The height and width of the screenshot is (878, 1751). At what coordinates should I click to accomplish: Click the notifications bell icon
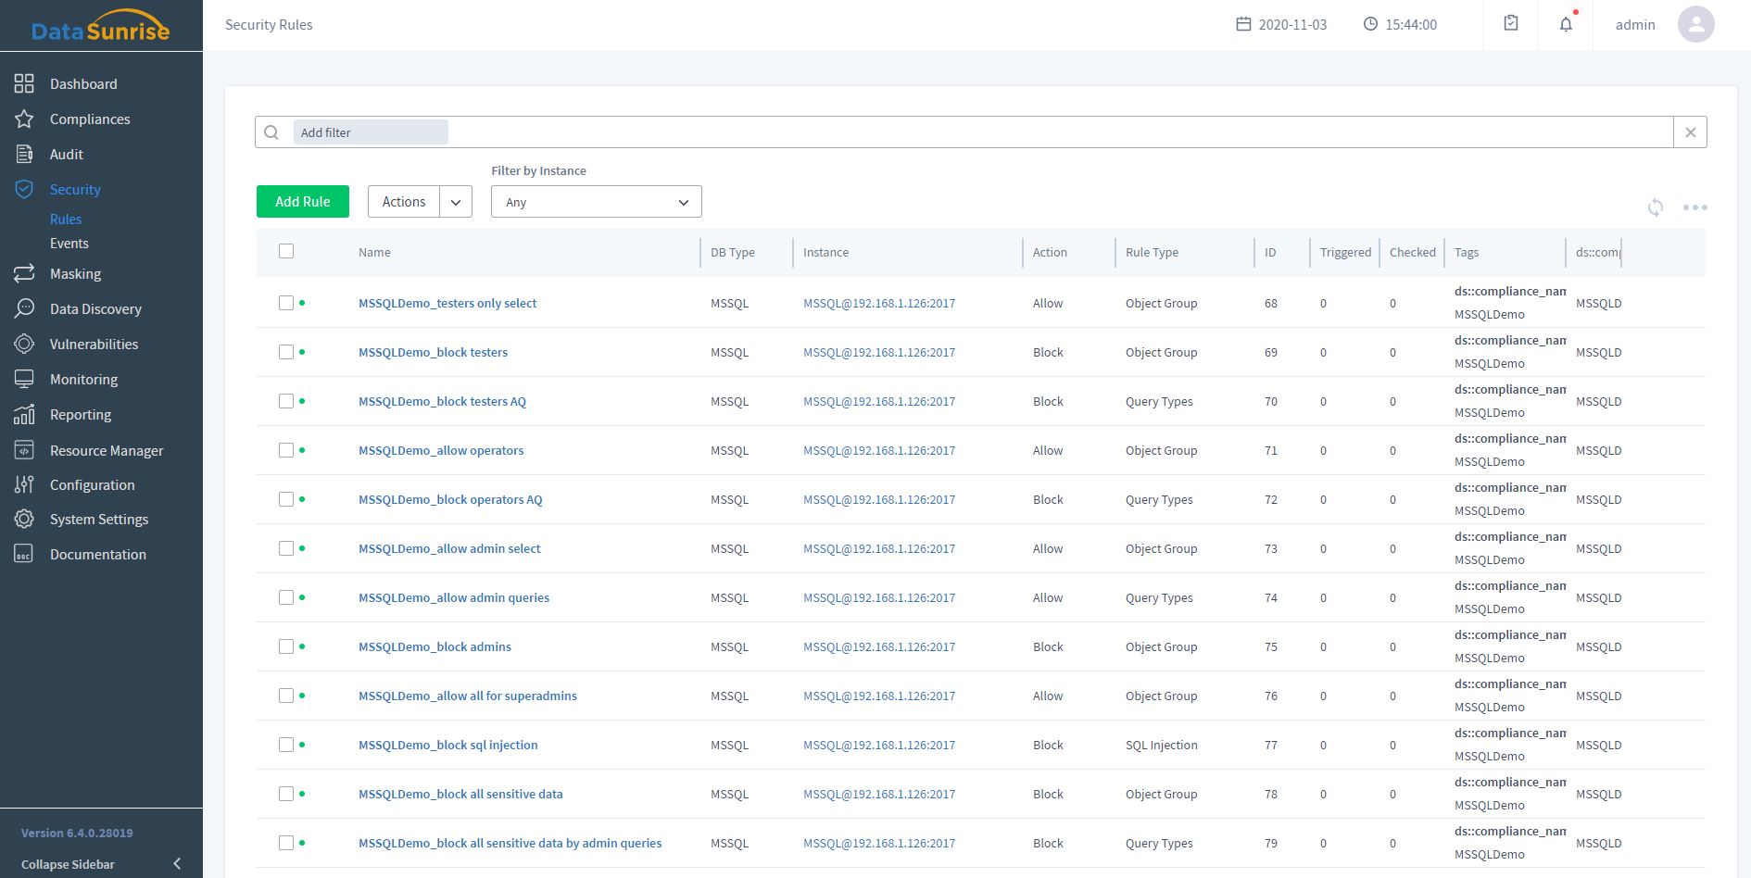click(1566, 25)
